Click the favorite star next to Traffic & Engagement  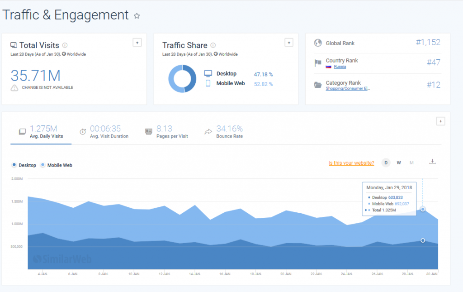pyautogui.click(x=137, y=16)
